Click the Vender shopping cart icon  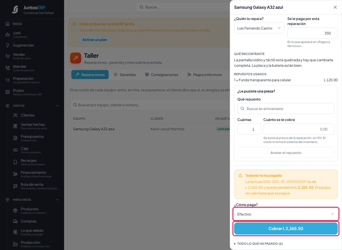tap(8, 56)
